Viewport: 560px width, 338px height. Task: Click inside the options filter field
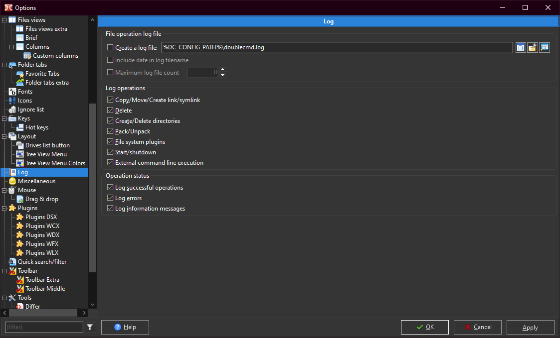tap(44, 327)
